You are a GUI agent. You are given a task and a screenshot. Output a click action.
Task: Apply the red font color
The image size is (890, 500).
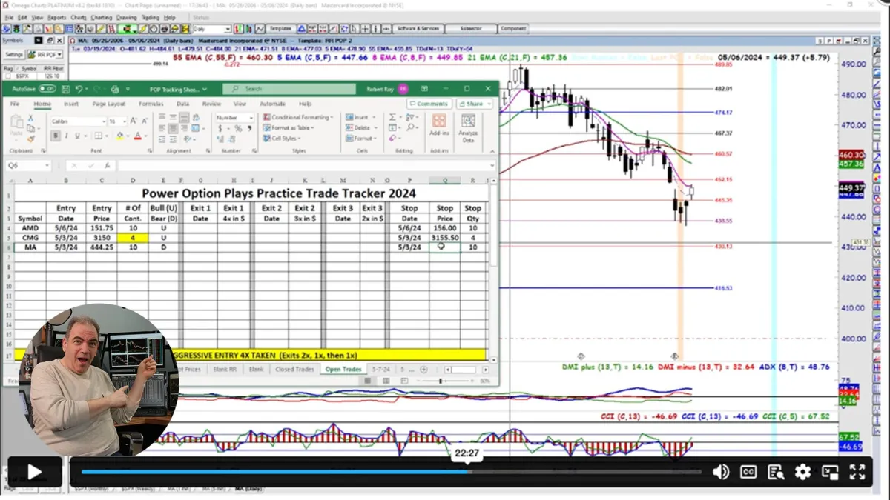[137, 136]
